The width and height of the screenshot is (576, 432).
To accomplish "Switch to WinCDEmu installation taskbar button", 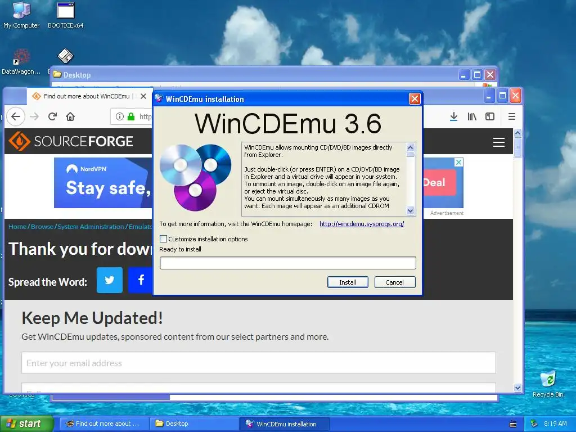I will [284, 424].
